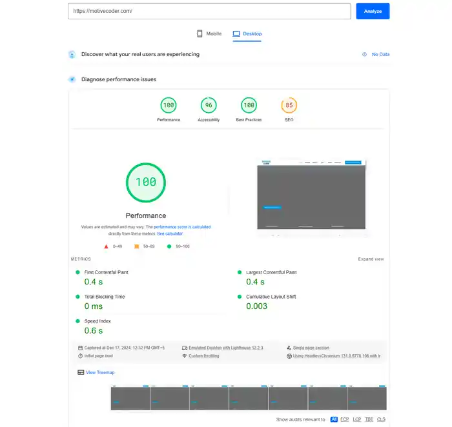Viewport: 452px width, 427px height.
Task: Open the performance score is calculated link
Action: [x=182, y=227]
